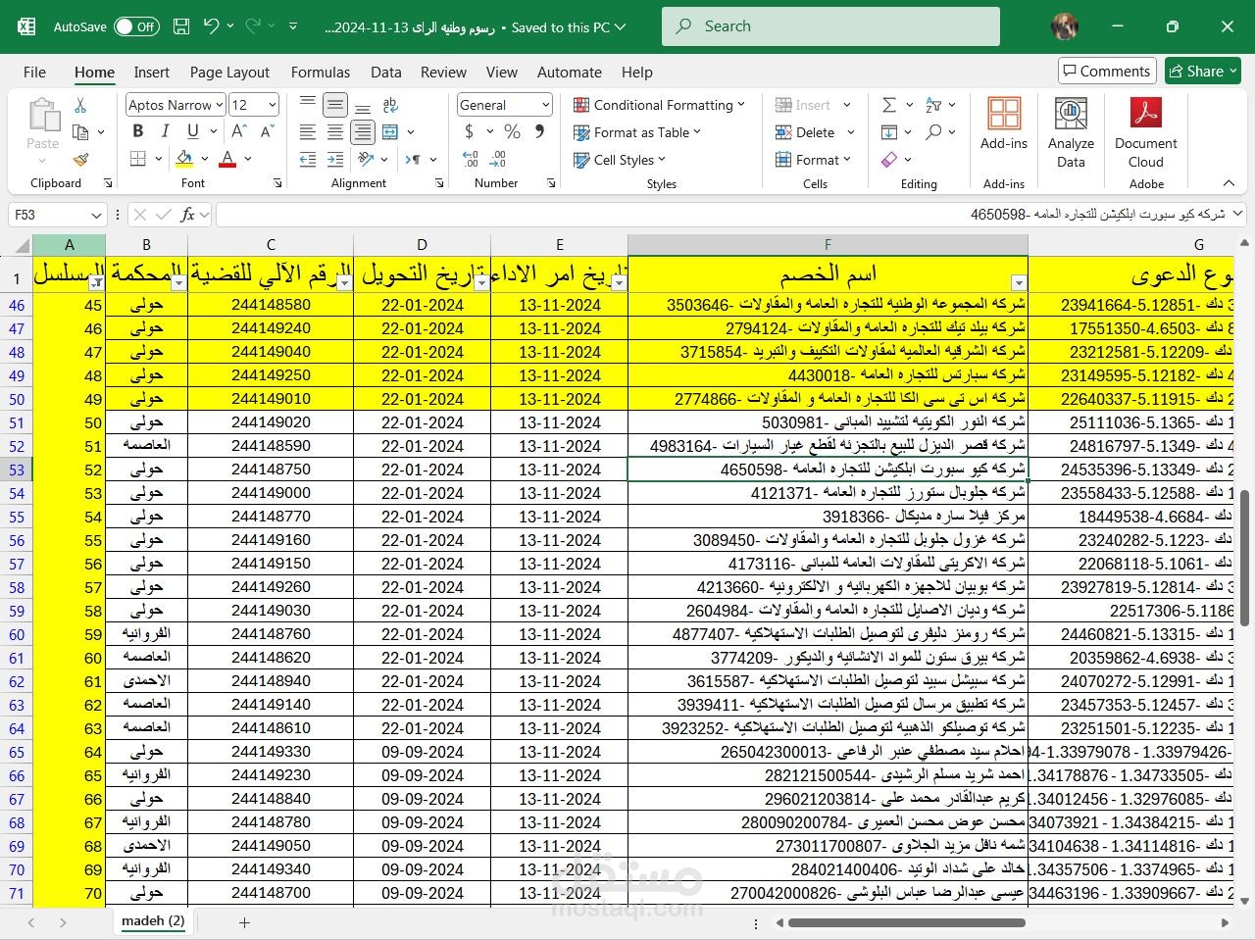Open font color dropdown arrow
1255x940 pixels.
tap(248, 159)
